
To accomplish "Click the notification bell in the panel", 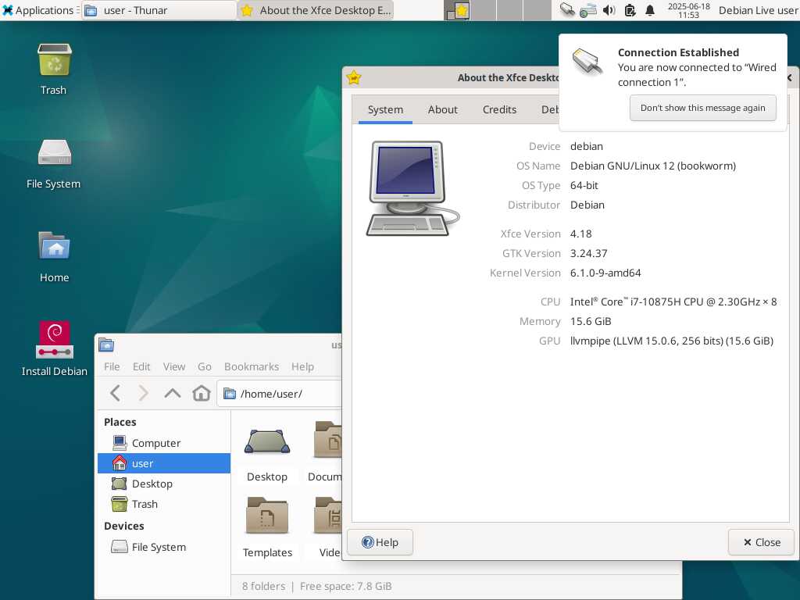I will point(650,10).
